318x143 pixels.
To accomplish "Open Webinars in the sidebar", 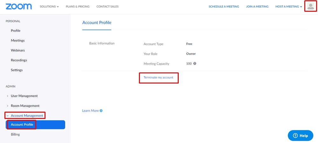I will pos(17,50).
